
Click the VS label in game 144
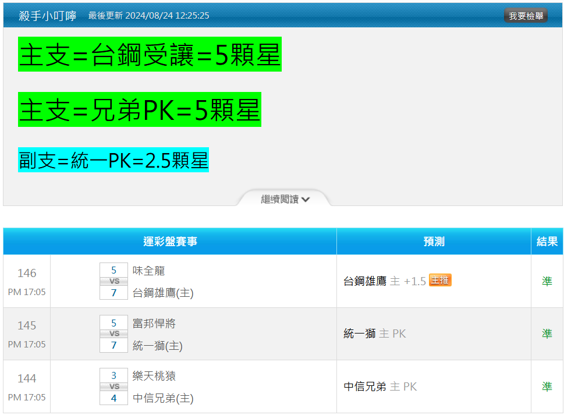pos(114,386)
